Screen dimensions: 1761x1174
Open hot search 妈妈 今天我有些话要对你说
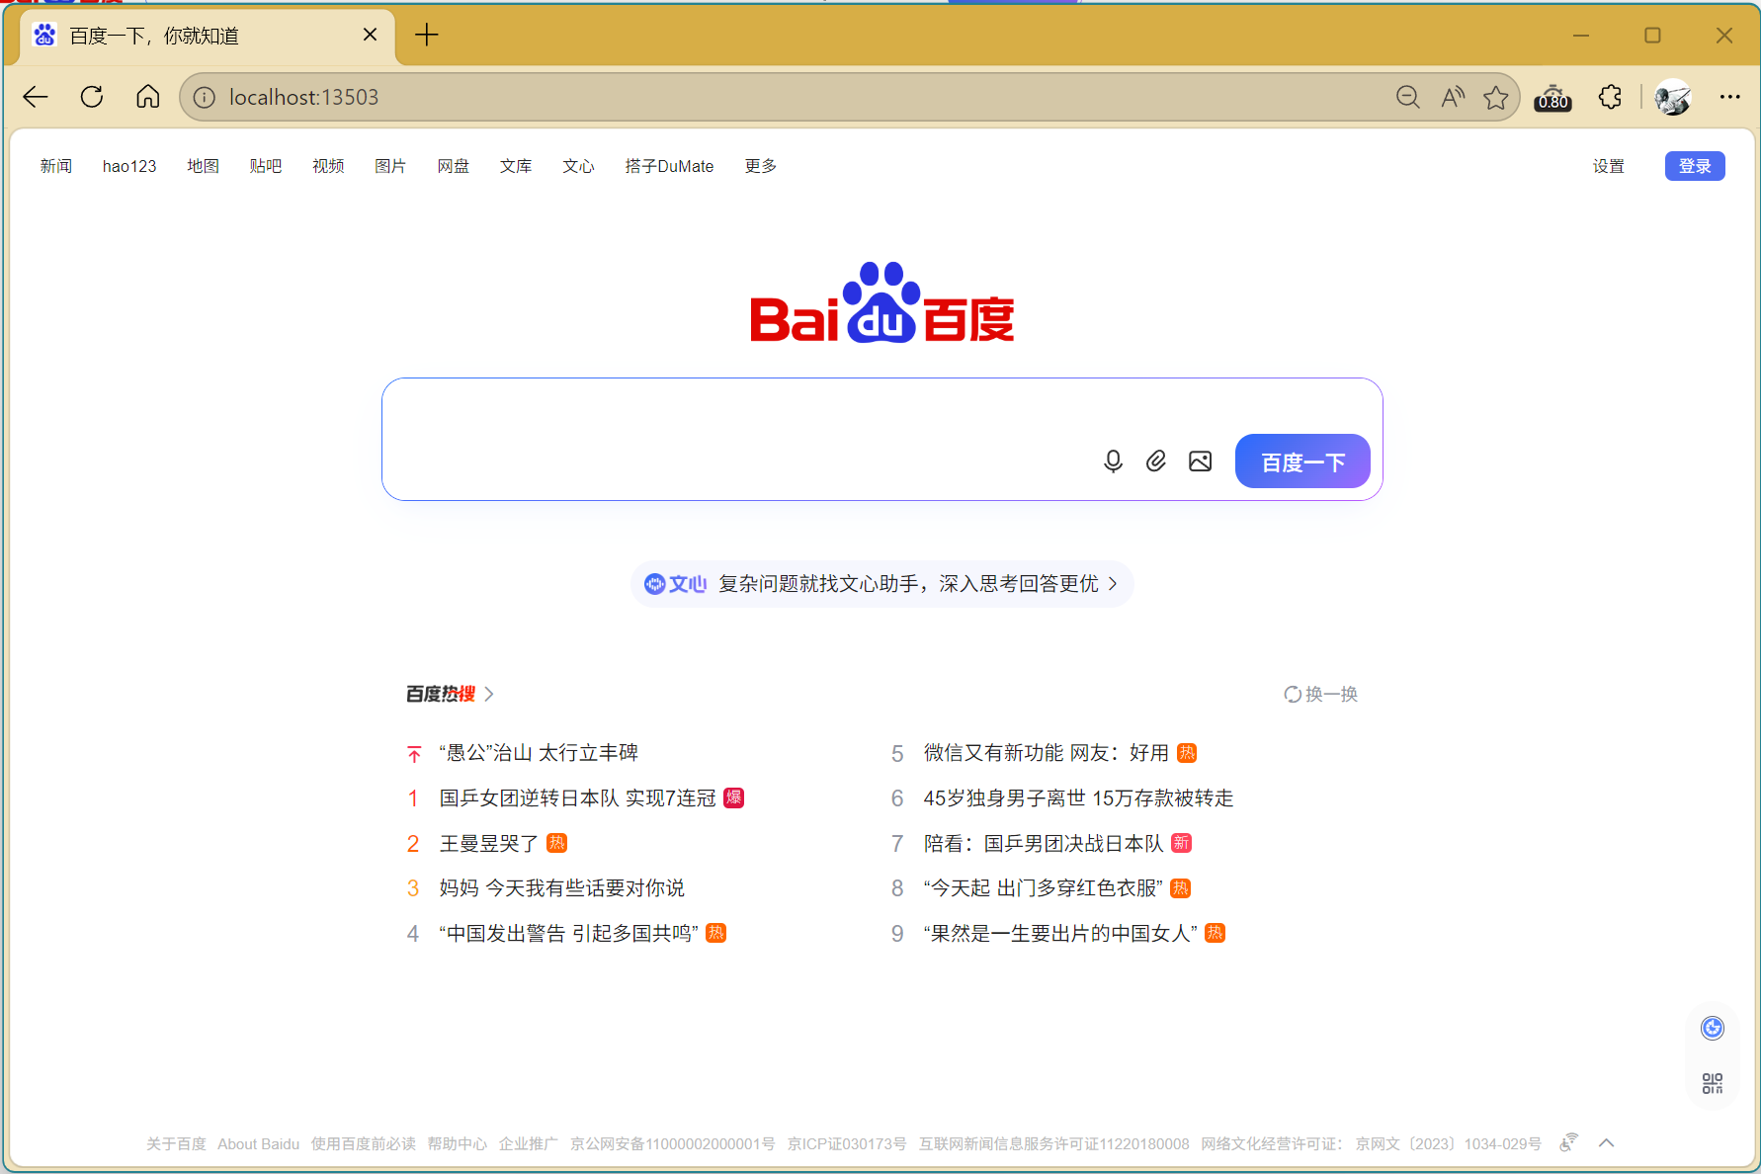pyautogui.click(x=562, y=887)
